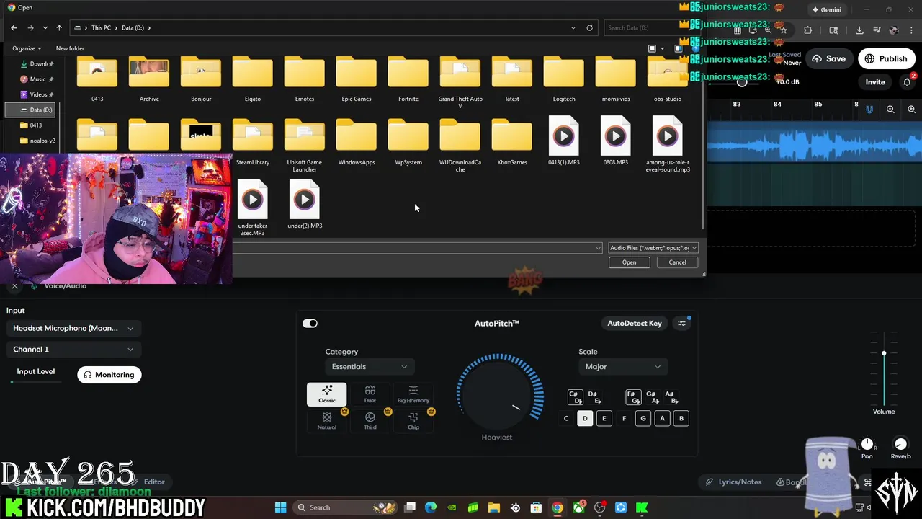The height and width of the screenshot is (519, 922).
Task: Toggle the F note key
Action: point(624,418)
